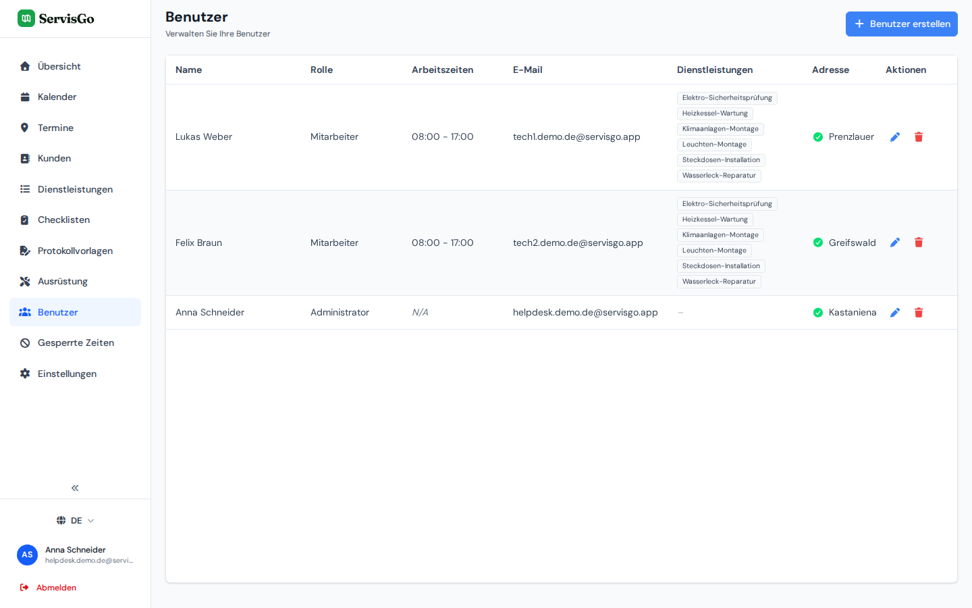Click the Kalender icon in the sidebar
Screen dimensions: 972x608
click(x=25, y=97)
